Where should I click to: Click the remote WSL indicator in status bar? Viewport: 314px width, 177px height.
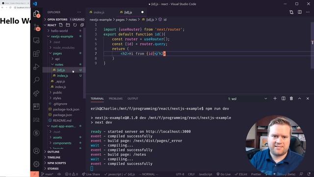point(34,174)
